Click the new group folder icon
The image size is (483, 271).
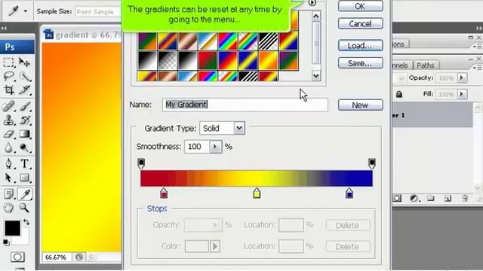click(x=431, y=198)
